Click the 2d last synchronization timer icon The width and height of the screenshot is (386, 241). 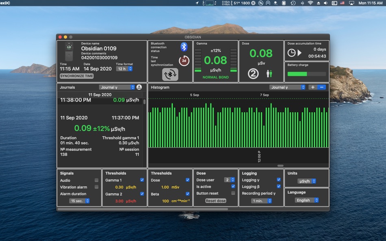(x=184, y=61)
